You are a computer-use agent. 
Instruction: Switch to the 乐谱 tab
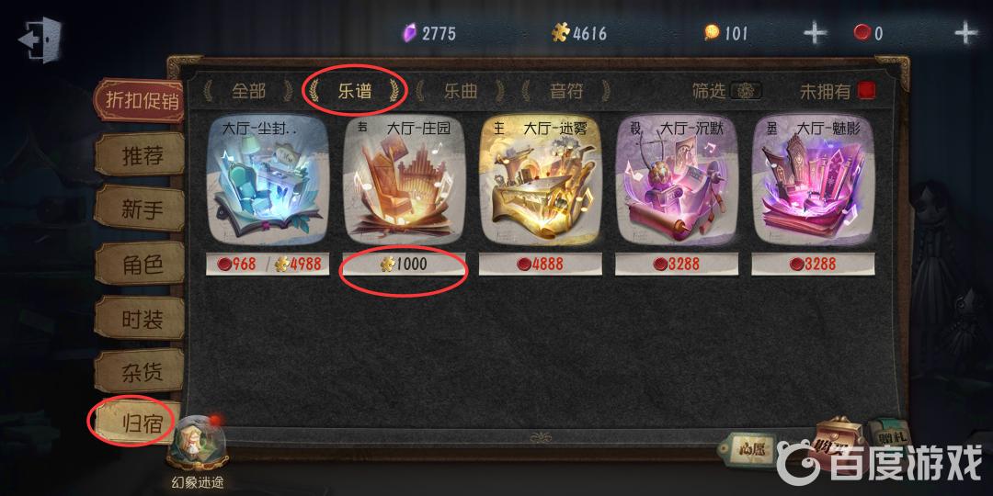(x=354, y=91)
